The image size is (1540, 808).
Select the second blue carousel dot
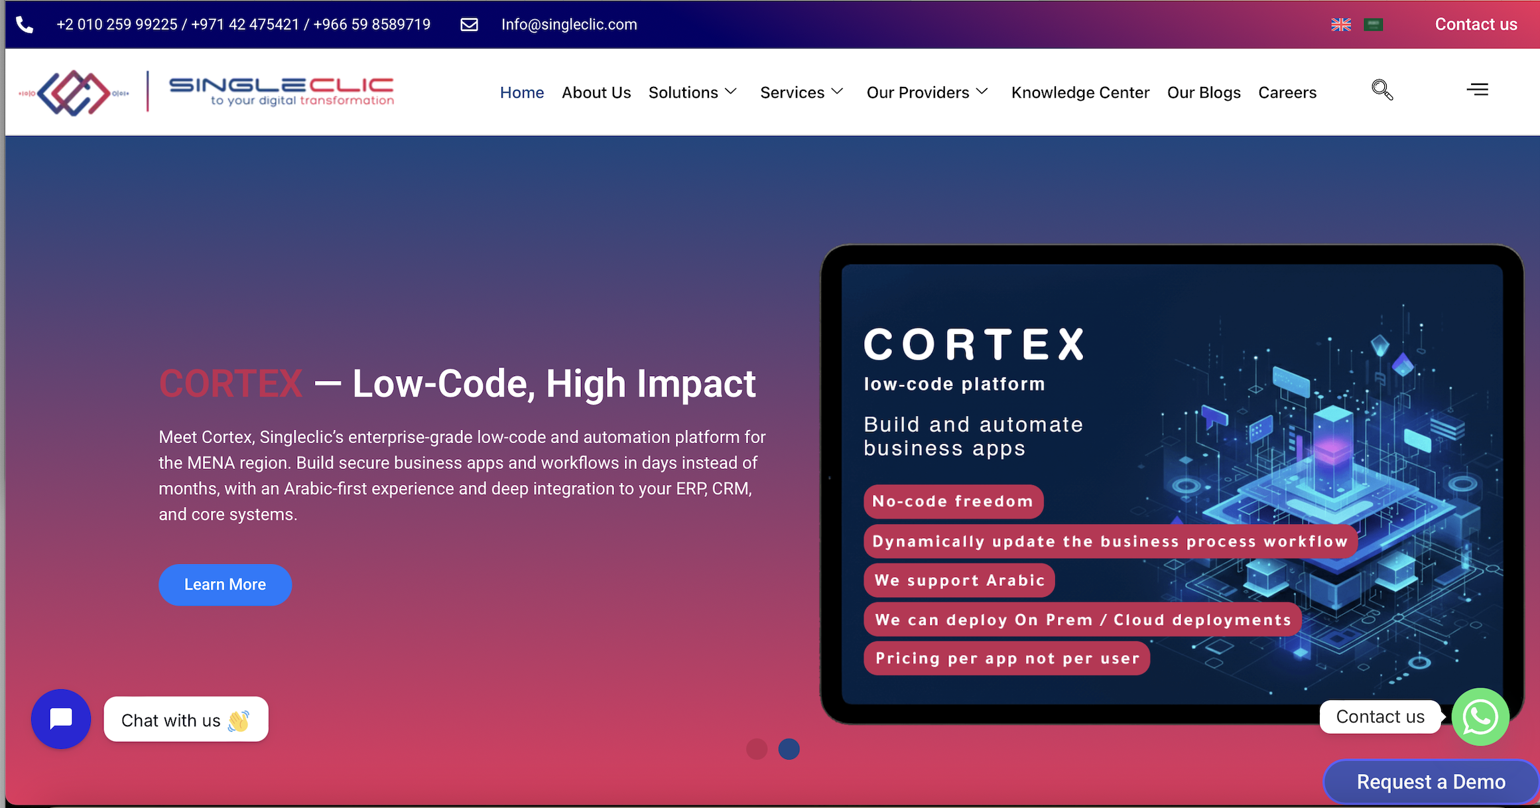point(789,749)
